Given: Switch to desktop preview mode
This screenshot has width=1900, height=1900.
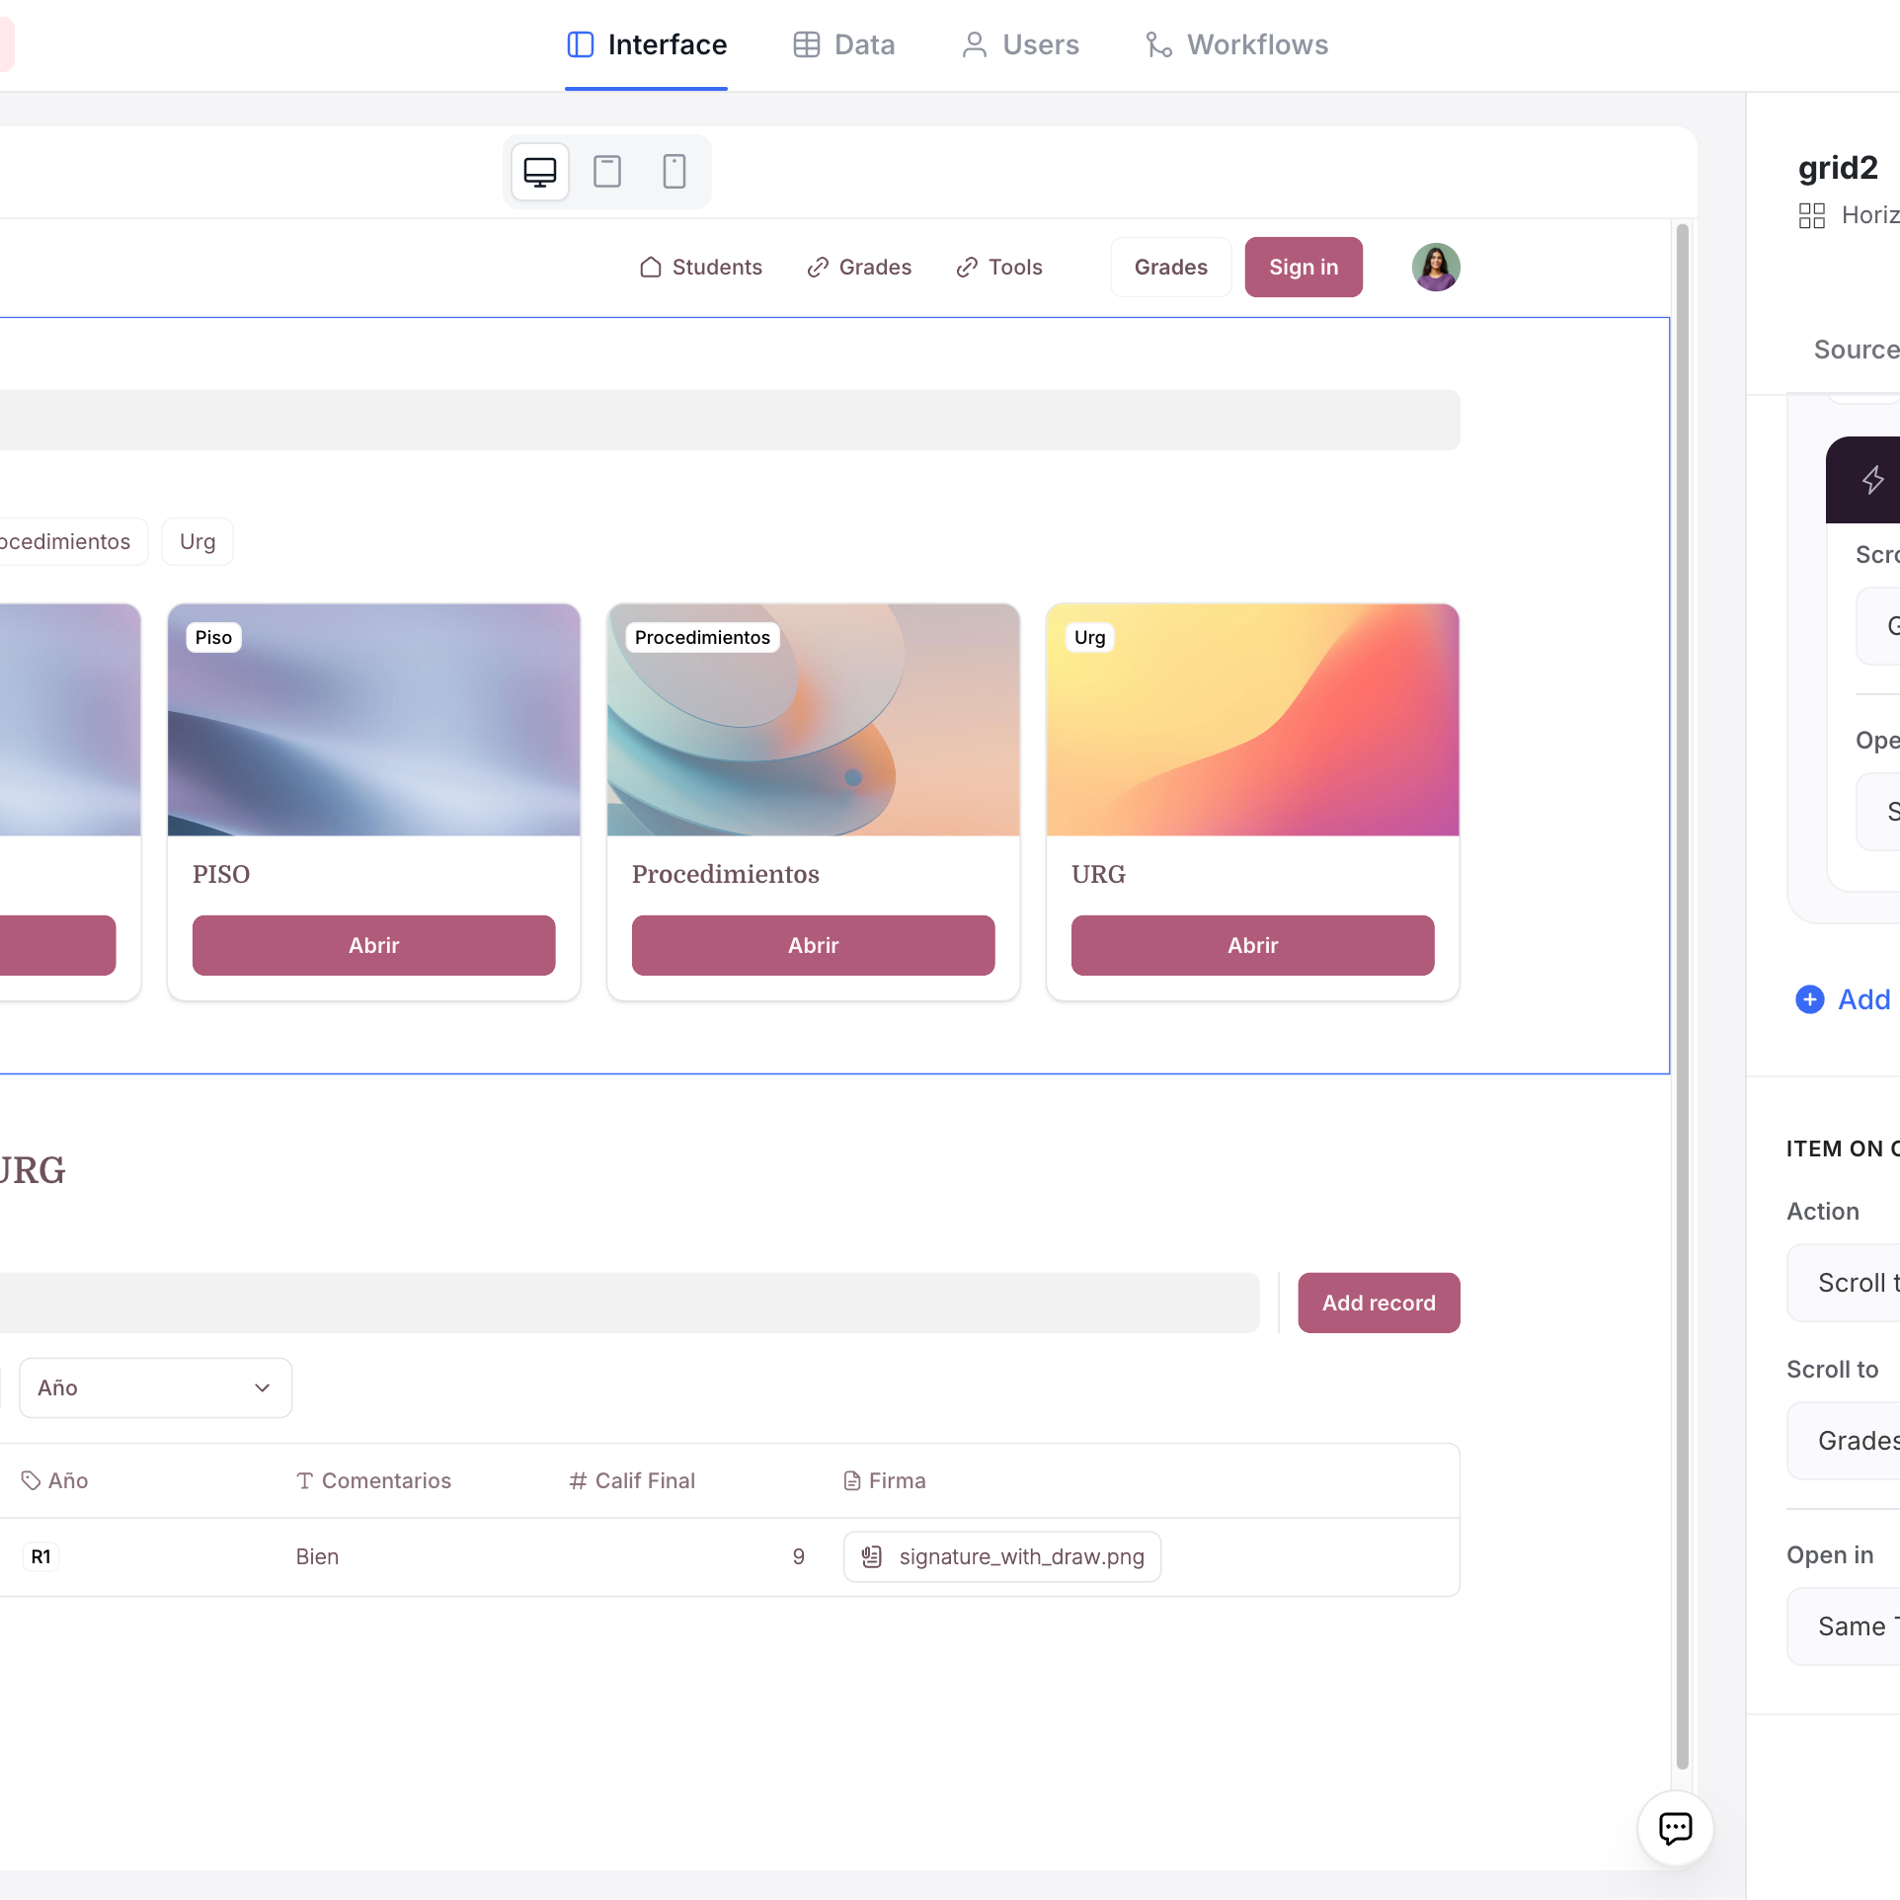Looking at the screenshot, I should click(x=539, y=172).
